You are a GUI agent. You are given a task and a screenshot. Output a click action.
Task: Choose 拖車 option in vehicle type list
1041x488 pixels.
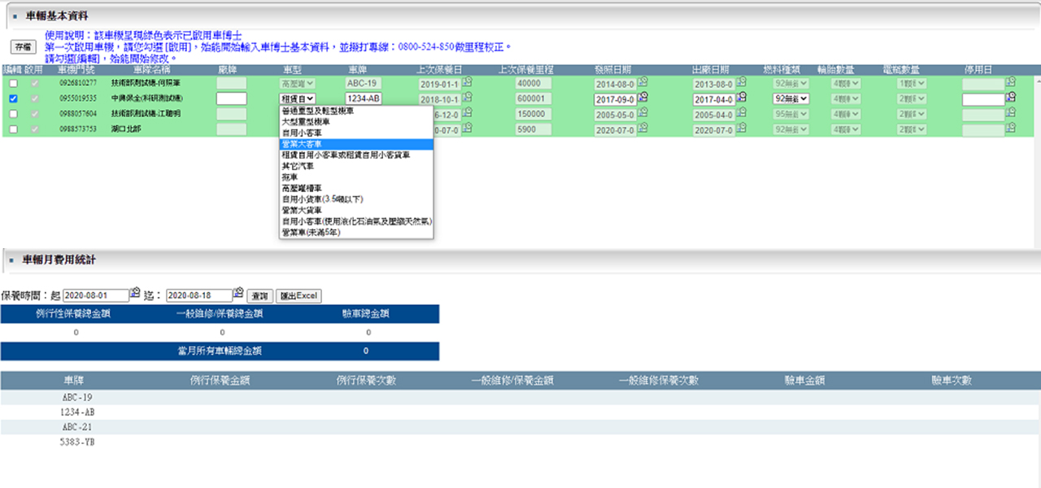[356, 176]
